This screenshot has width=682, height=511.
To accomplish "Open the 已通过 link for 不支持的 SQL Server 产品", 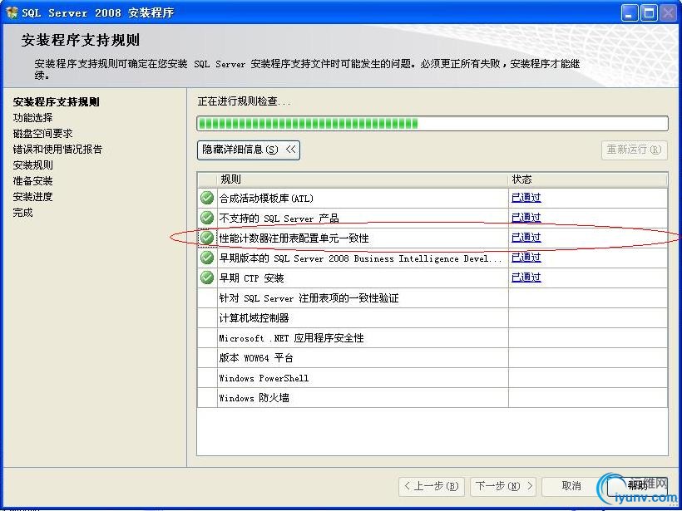I will pos(526,217).
